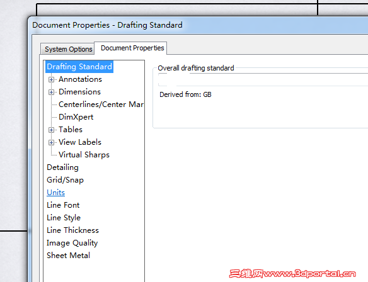Open the overall drafting standard combo box

point(263,80)
